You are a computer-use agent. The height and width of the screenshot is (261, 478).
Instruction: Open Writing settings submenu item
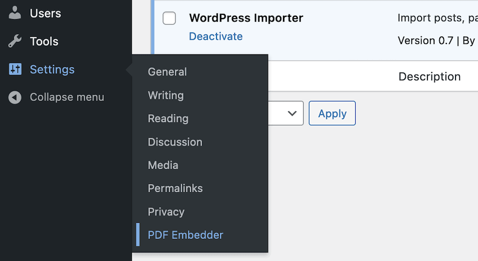(x=166, y=96)
